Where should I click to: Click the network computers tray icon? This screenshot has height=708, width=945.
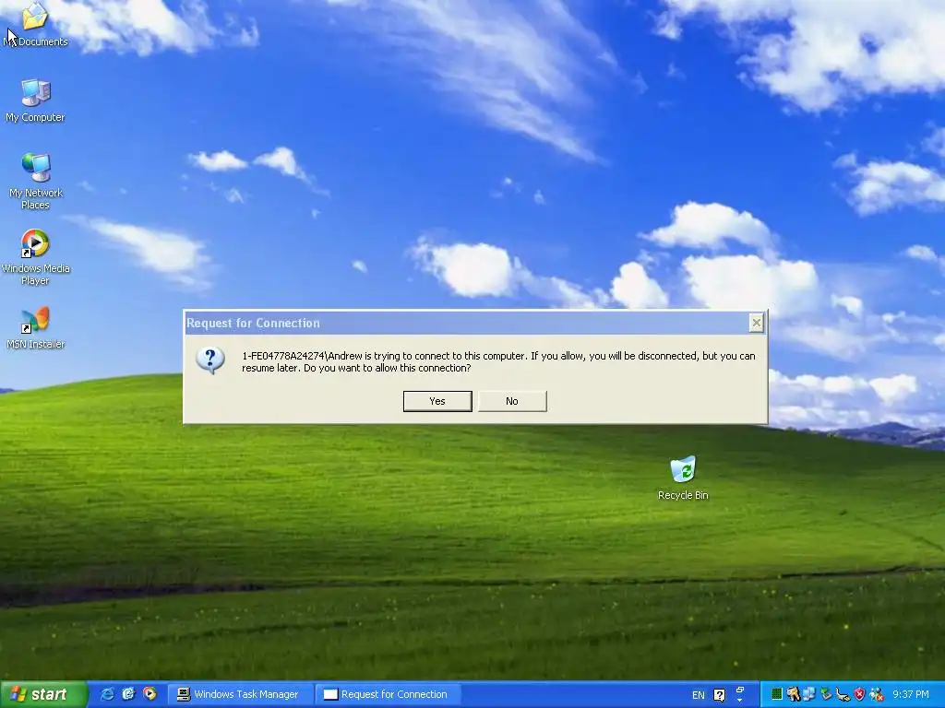point(808,694)
